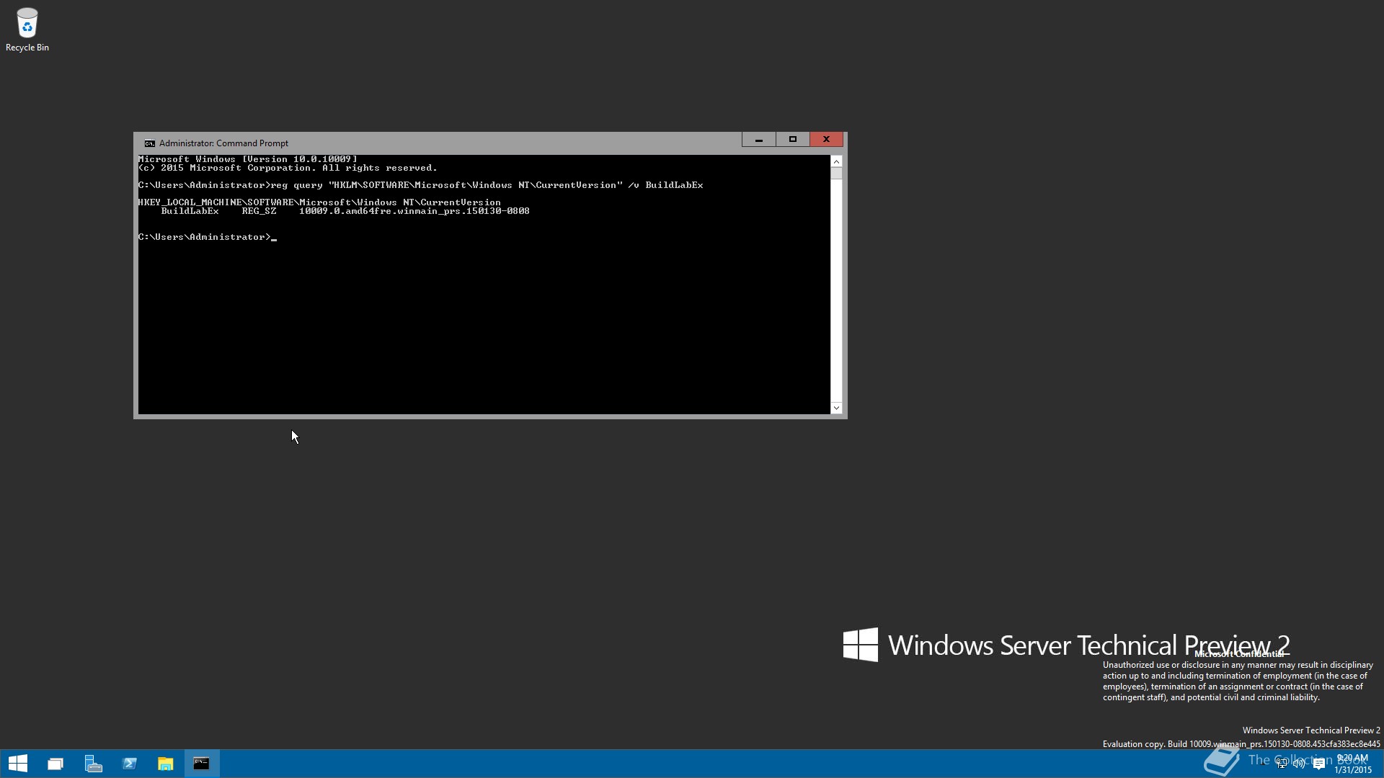Close the Command Prompt window
The width and height of the screenshot is (1384, 778).
(826, 139)
